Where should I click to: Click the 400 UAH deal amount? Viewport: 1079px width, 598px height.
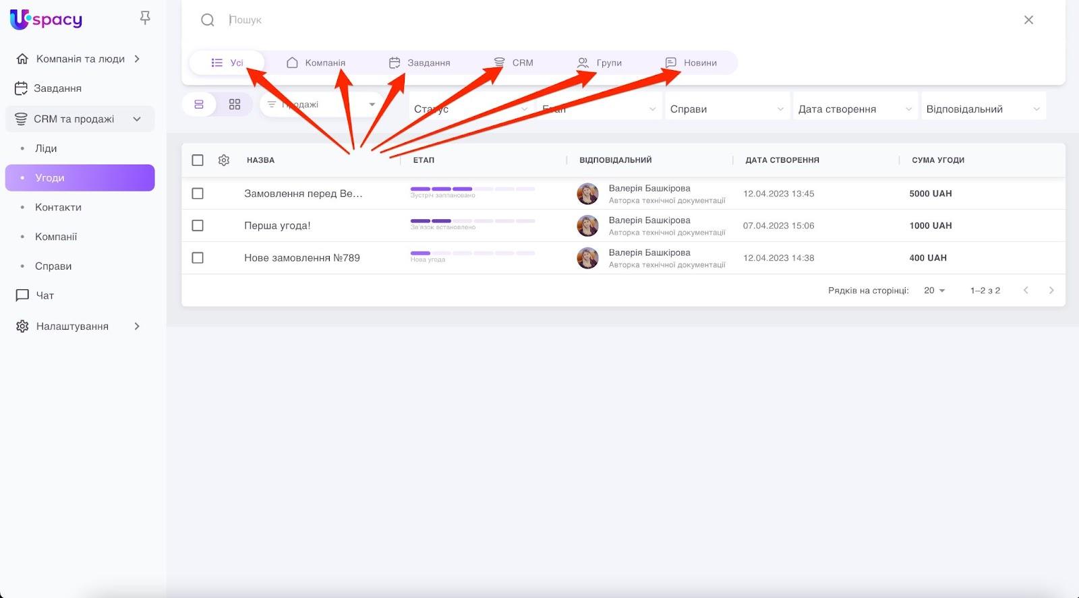[928, 258]
